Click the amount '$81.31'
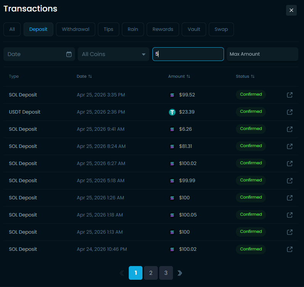The image size is (304, 287). pos(186,146)
